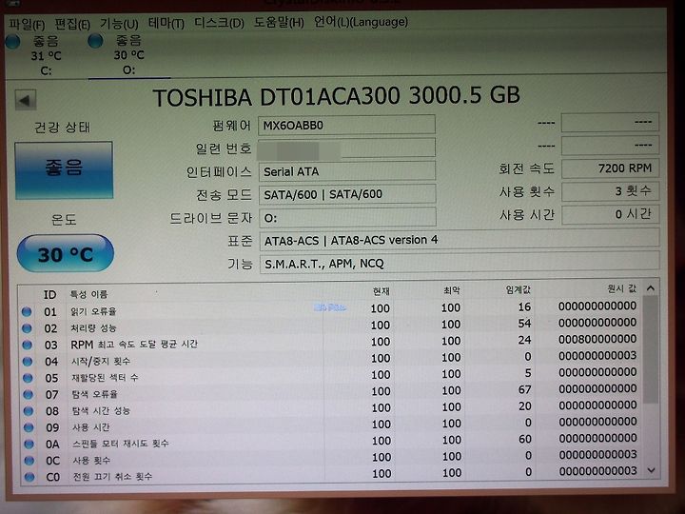Open the 언어(L)(Language) menu
Screen dimensions: 685x514
pos(361,21)
